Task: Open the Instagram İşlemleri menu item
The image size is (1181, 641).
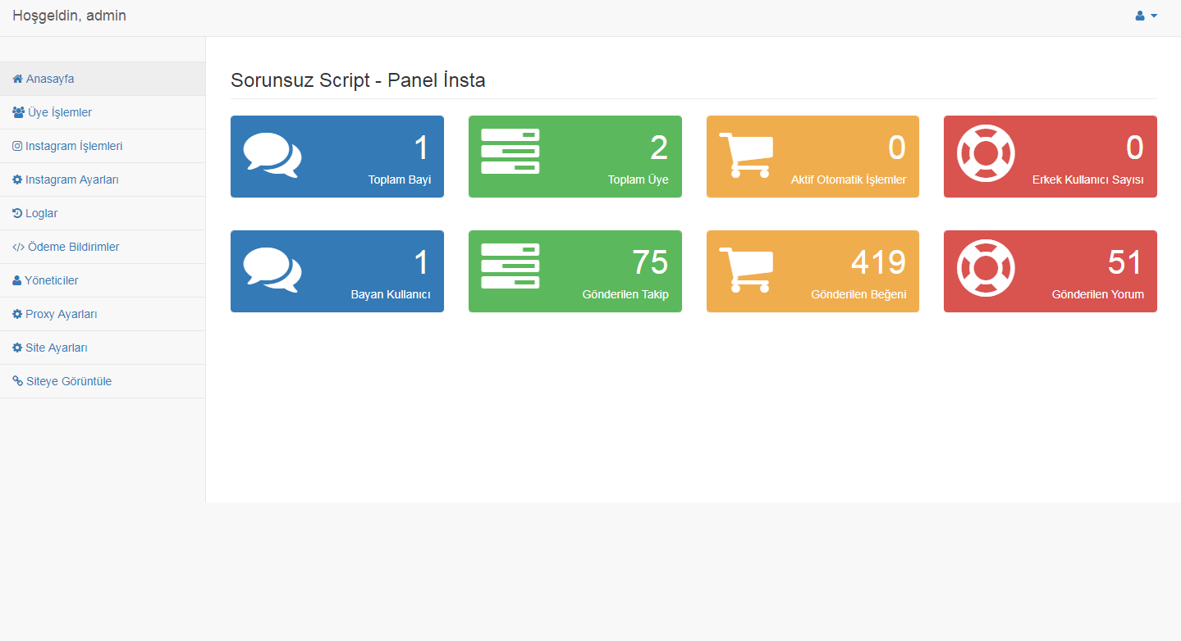Action: click(103, 146)
